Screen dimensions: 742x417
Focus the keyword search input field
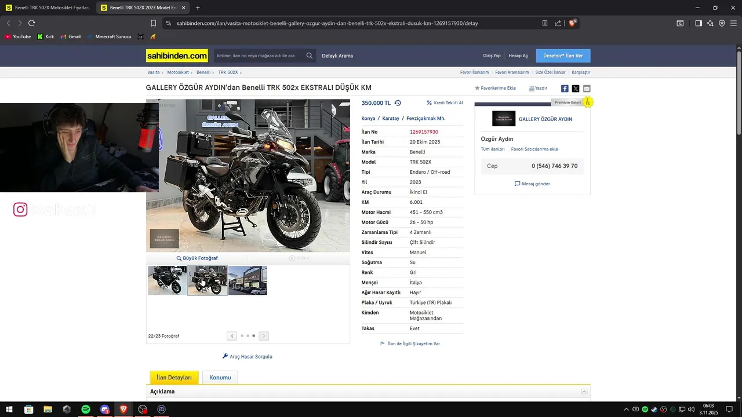[x=259, y=56]
